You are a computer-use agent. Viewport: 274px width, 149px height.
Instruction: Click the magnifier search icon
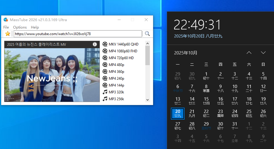(147, 34)
